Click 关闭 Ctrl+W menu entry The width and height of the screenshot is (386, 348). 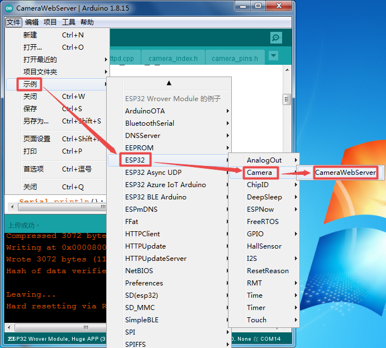pyautogui.click(x=57, y=97)
